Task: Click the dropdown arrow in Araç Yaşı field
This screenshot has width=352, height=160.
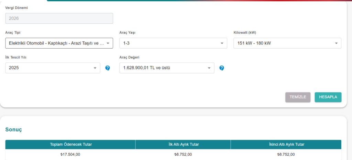Action: click(x=222, y=43)
